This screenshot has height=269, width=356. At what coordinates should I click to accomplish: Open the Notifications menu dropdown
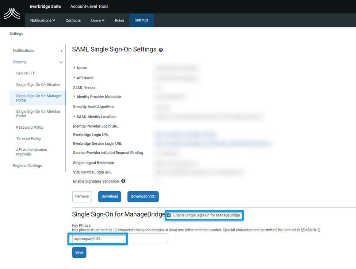tap(42, 20)
